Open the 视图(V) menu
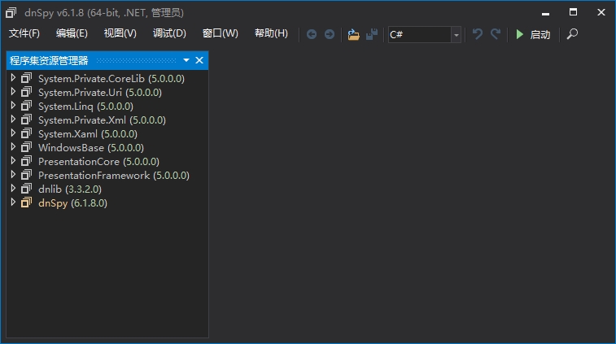Viewport: 616px width, 344px height. click(x=120, y=33)
